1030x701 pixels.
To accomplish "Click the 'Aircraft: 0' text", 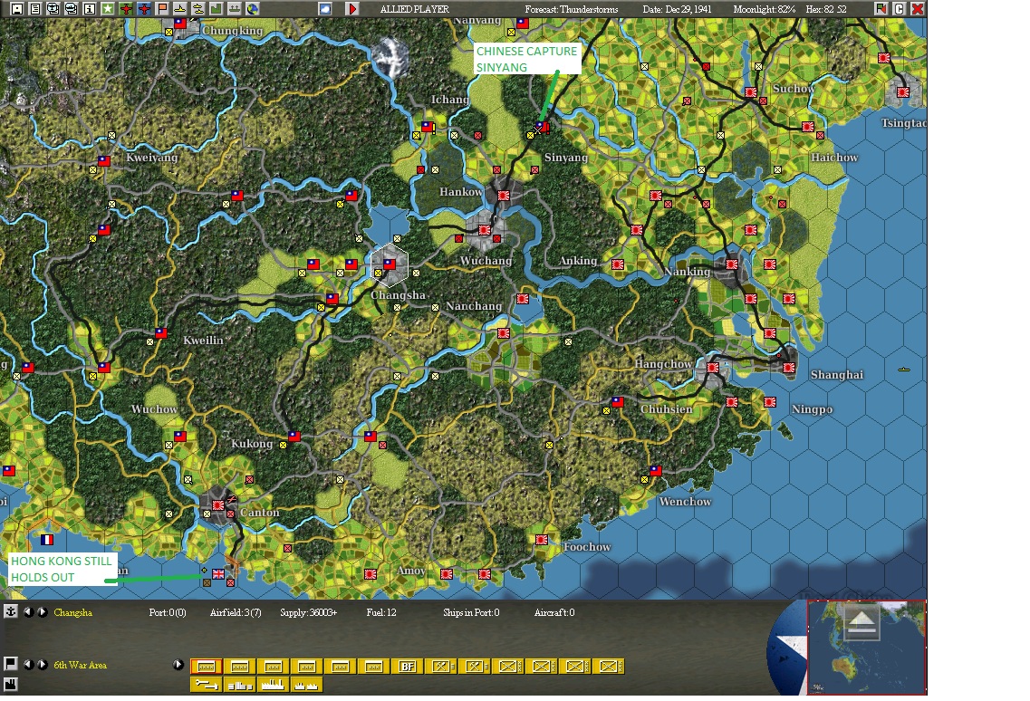I will [554, 612].
